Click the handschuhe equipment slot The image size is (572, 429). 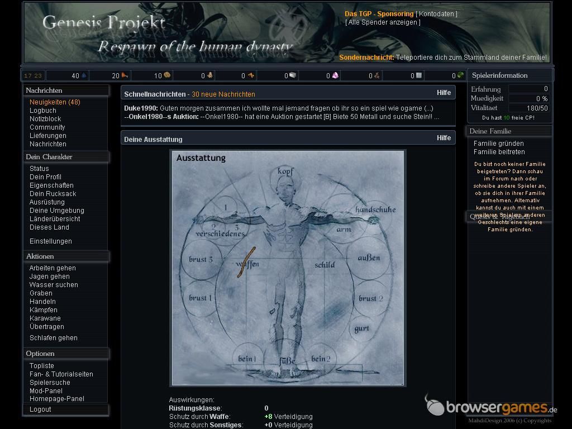375,210
